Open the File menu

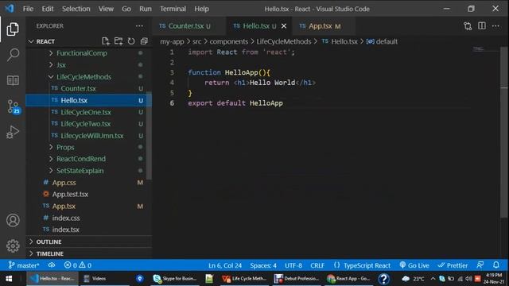[x=28, y=9]
